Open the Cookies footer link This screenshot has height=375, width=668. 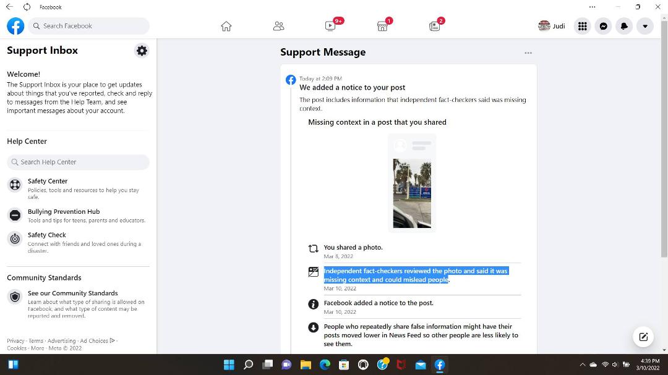[x=17, y=348]
